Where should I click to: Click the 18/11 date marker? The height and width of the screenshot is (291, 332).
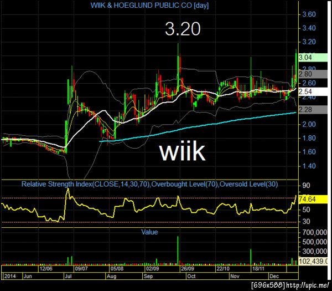258,269
